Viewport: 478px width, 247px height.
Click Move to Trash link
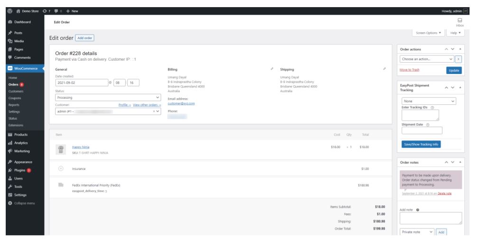click(x=409, y=70)
